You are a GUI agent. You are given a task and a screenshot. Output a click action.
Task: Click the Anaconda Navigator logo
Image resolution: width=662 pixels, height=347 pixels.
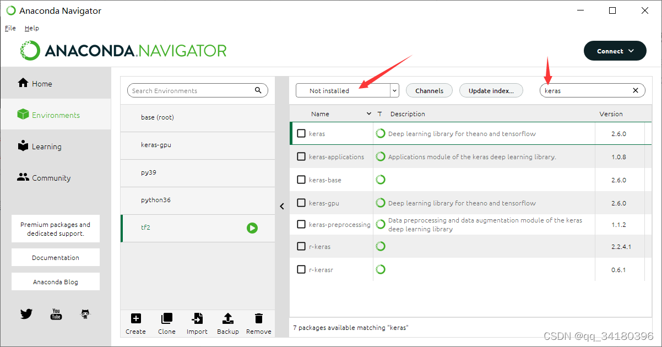pos(124,51)
